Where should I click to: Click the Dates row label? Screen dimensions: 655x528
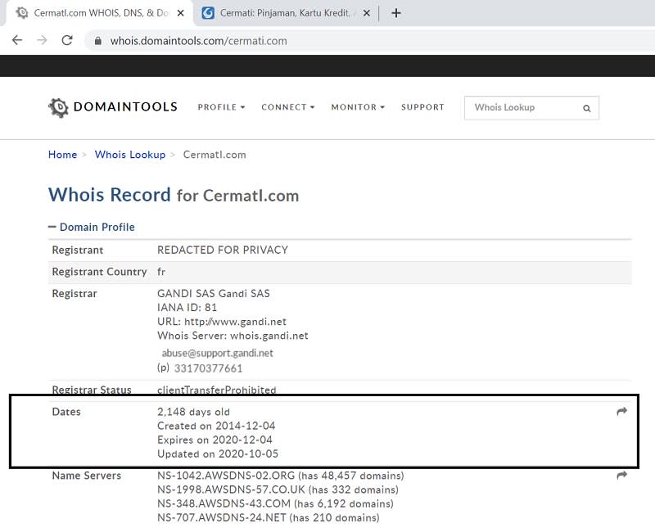(x=66, y=412)
